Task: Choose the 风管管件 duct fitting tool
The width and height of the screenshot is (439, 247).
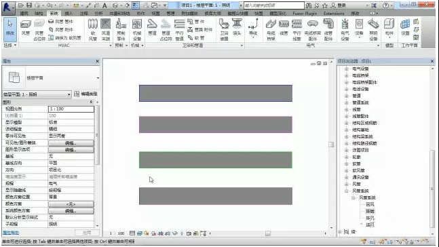Action: [x=60, y=22]
